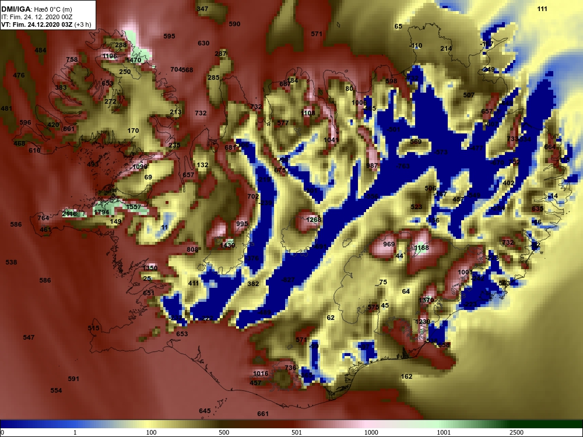Screen dimensions: 583x437
Task: Click the map value 476
Action: [x=19, y=75]
